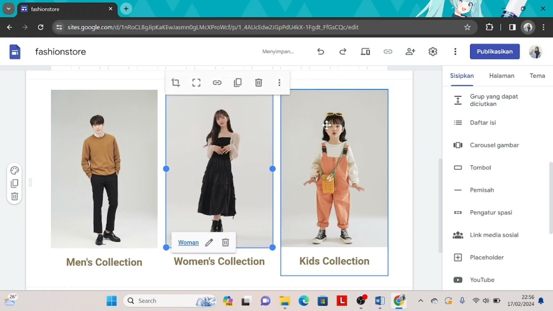Select the fashionstore browser tab
Screen dimensions: 553x311
tap(67, 9)
